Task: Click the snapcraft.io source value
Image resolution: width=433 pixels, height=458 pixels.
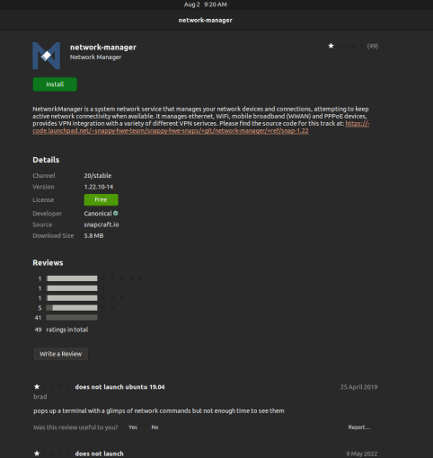Action: click(102, 225)
